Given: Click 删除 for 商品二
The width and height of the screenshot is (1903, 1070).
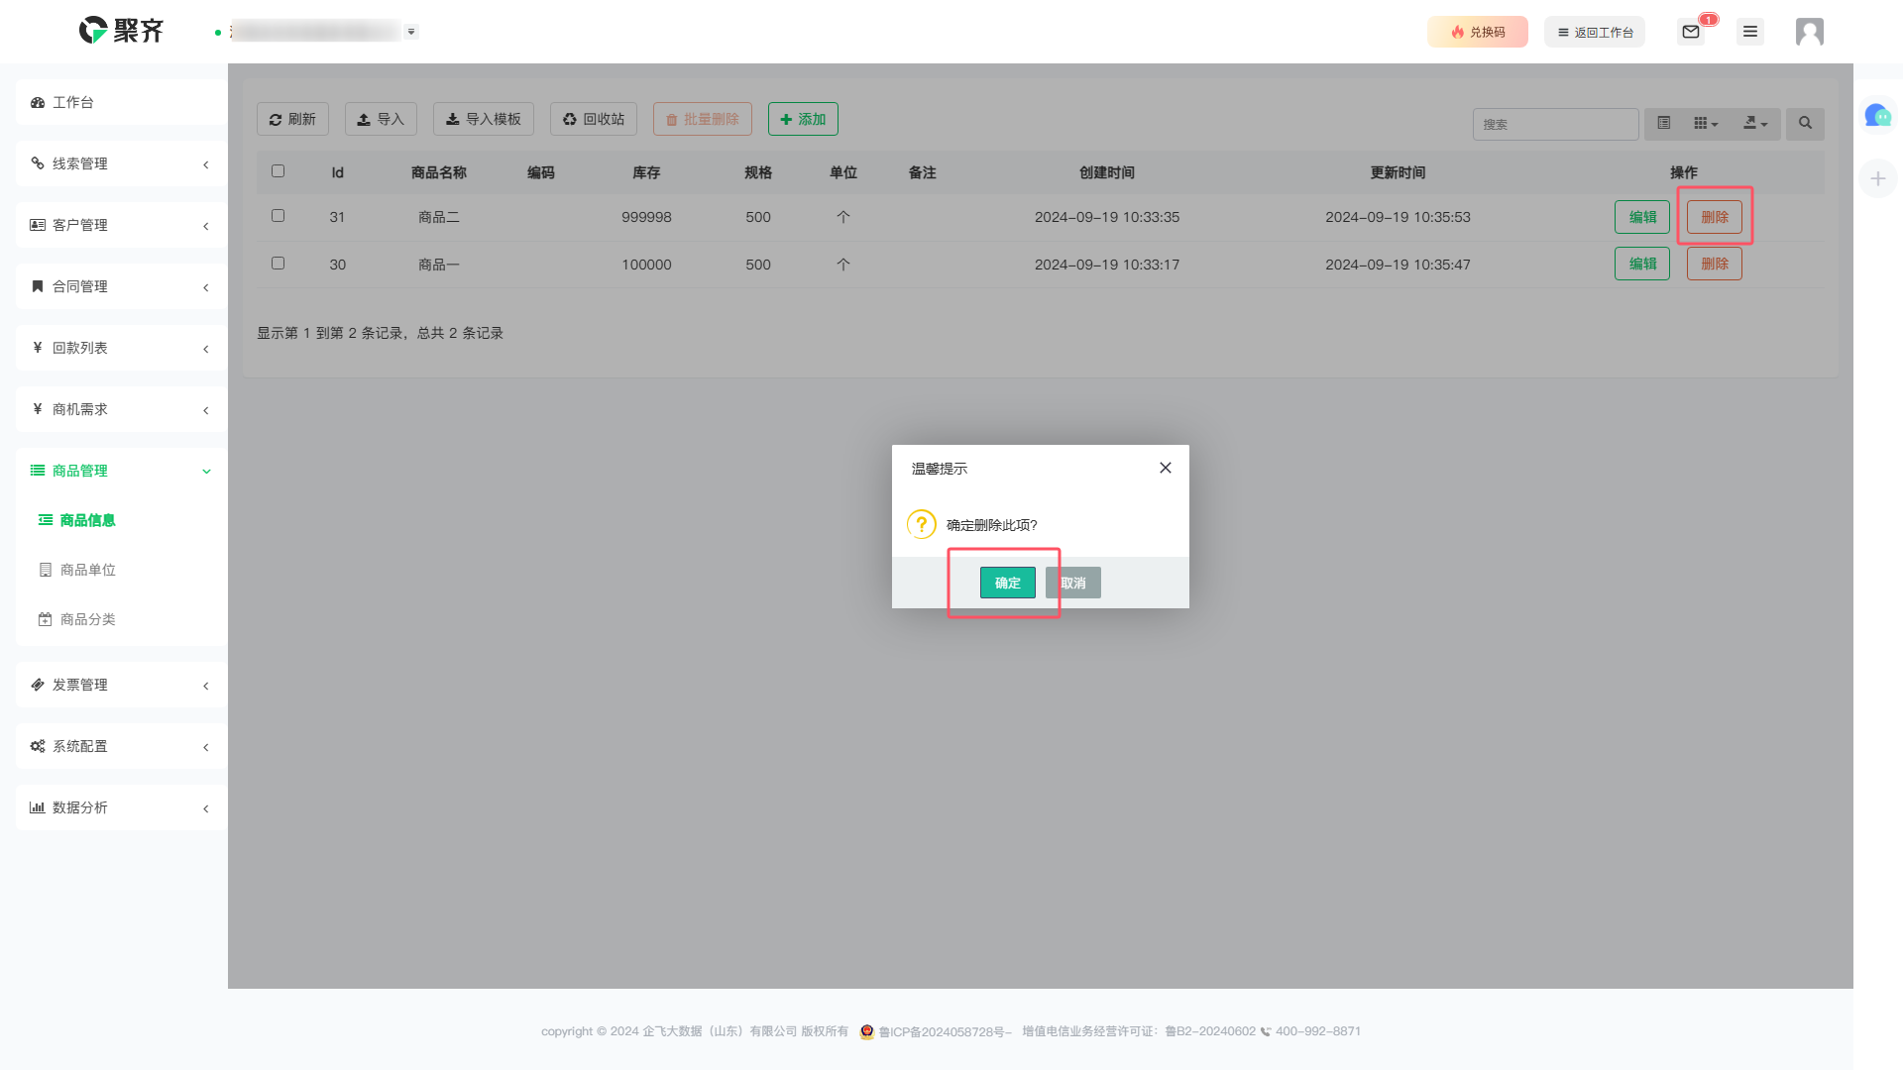Looking at the screenshot, I should point(1715,217).
